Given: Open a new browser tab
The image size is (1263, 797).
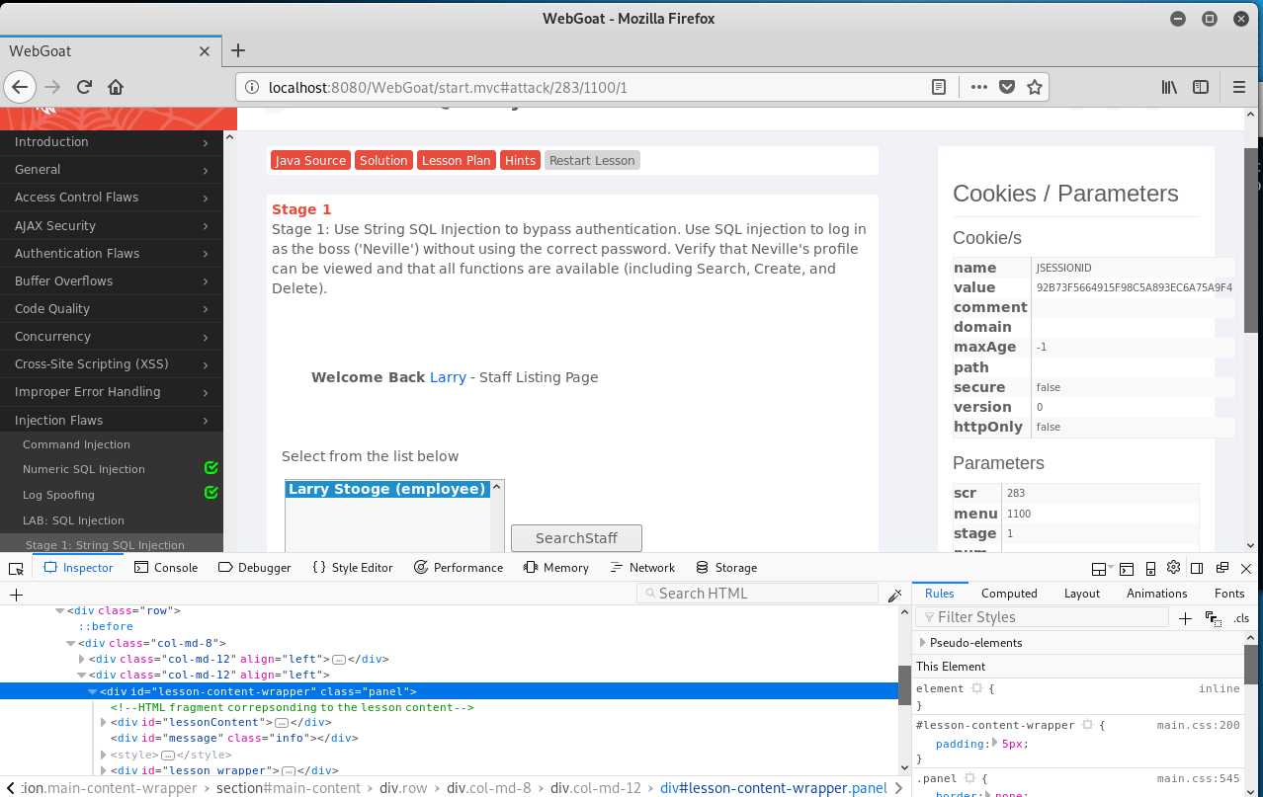Looking at the screenshot, I should pos(237,50).
